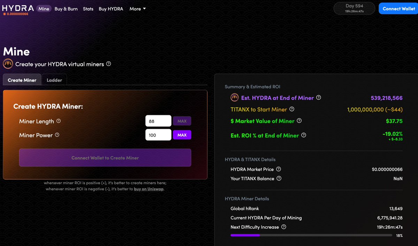Click the HYDRA coin icon beside Create your HYDRA virtual miners
Viewport: 418px width, 246px height.
pyautogui.click(x=8, y=64)
